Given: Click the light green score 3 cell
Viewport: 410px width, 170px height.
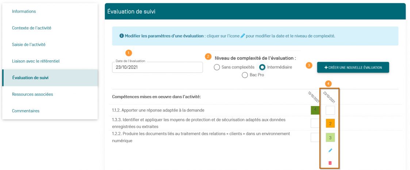Looking at the screenshot, I should (x=330, y=138).
